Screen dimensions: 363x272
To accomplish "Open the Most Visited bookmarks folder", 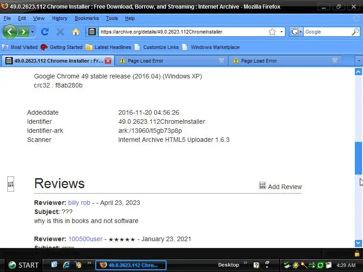I will [x=20, y=47].
